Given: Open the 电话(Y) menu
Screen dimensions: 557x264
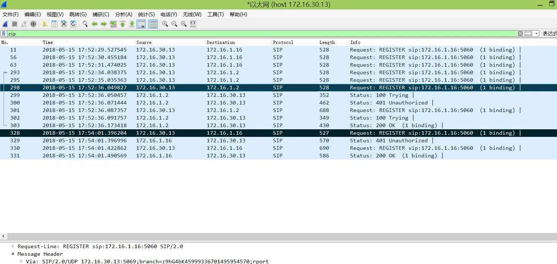Looking at the screenshot, I should 169,14.
